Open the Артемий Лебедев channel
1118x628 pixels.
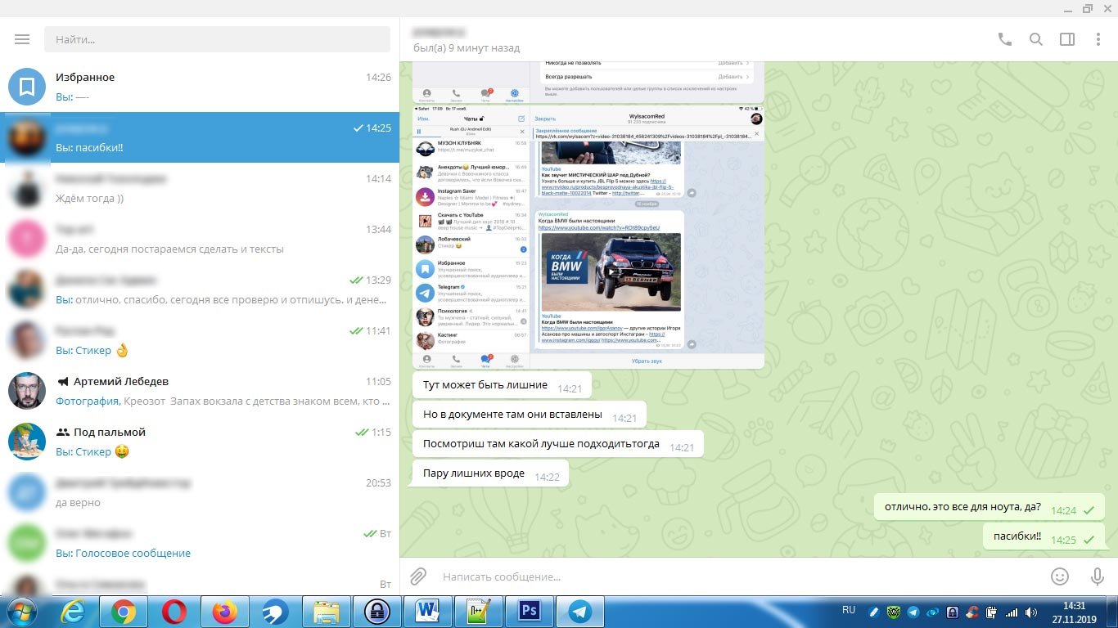[200, 391]
